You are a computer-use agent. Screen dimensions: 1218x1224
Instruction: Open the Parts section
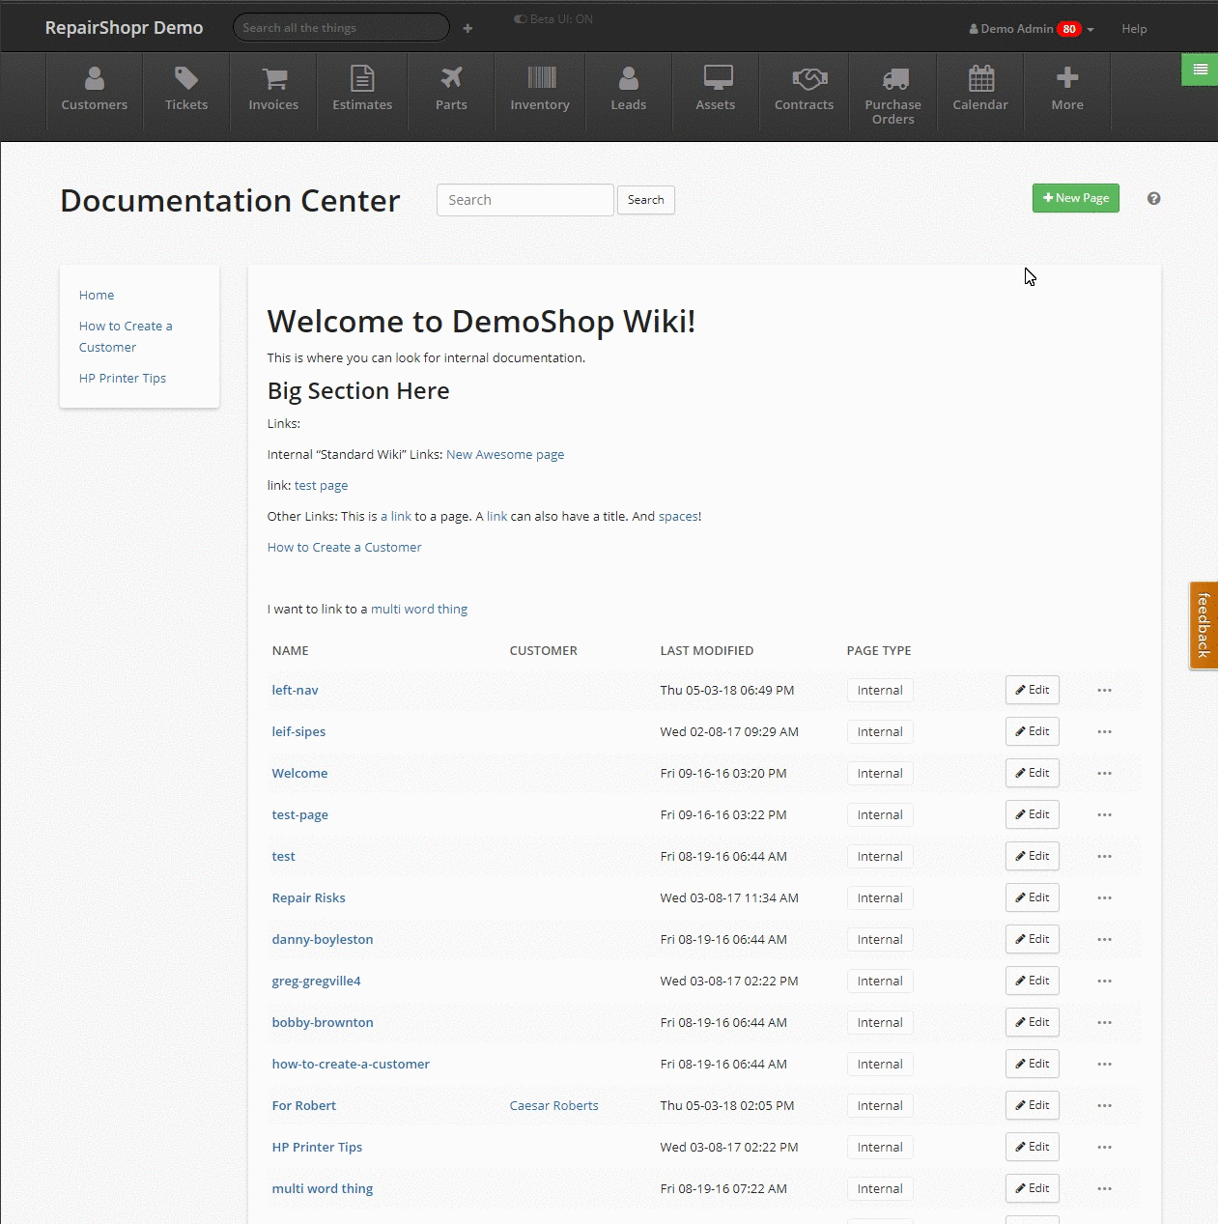click(x=451, y=91)
